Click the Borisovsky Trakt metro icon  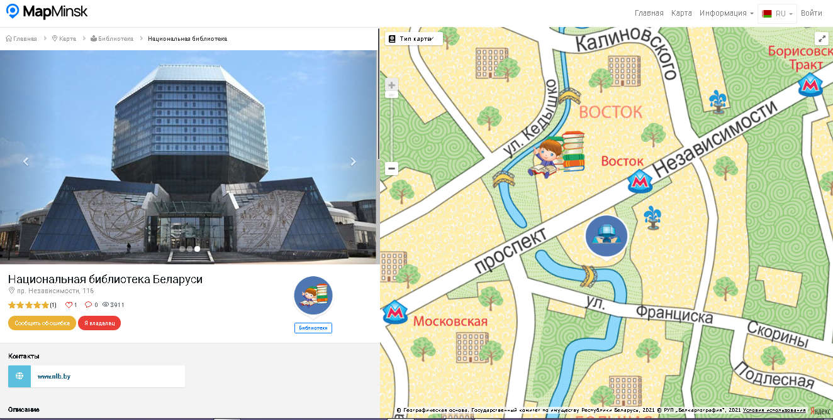click(x=810, y=85)
